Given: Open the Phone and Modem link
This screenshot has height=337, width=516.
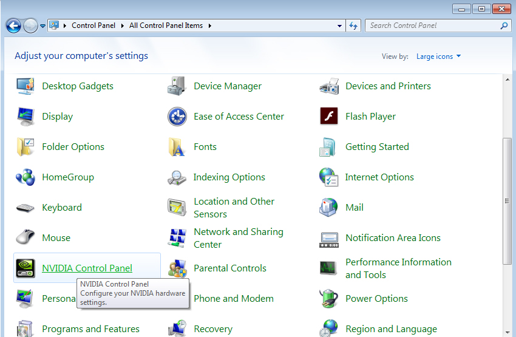Looking at the screenshot, I should click(234, 299).
